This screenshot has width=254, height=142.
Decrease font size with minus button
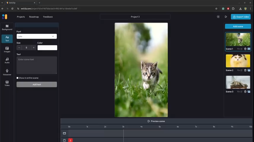(x=19, y=48)
